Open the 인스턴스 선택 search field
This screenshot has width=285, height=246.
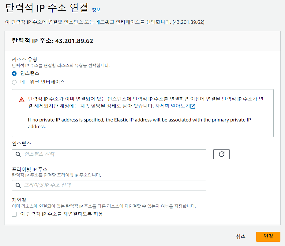(x=109, y=154)
